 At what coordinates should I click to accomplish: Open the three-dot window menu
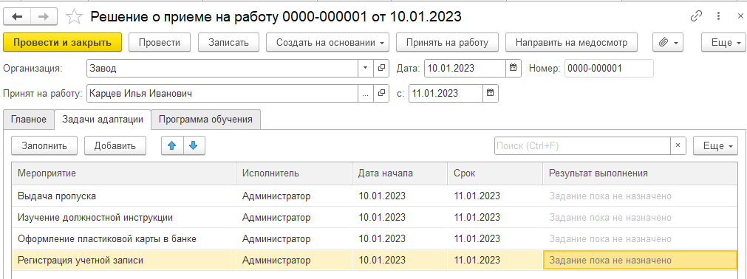coord(718,17)
